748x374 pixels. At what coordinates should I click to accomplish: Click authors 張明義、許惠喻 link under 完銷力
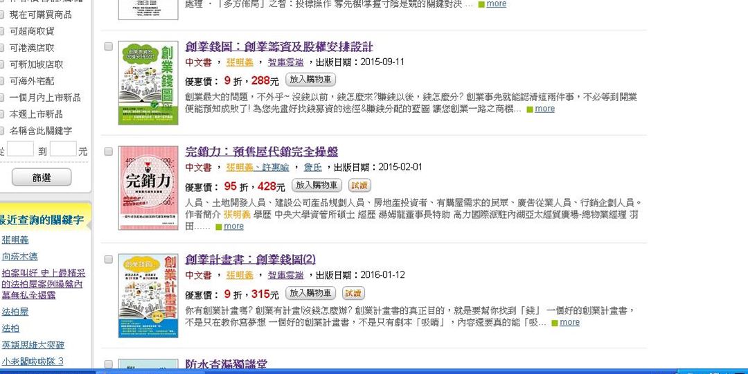point(258,167)
